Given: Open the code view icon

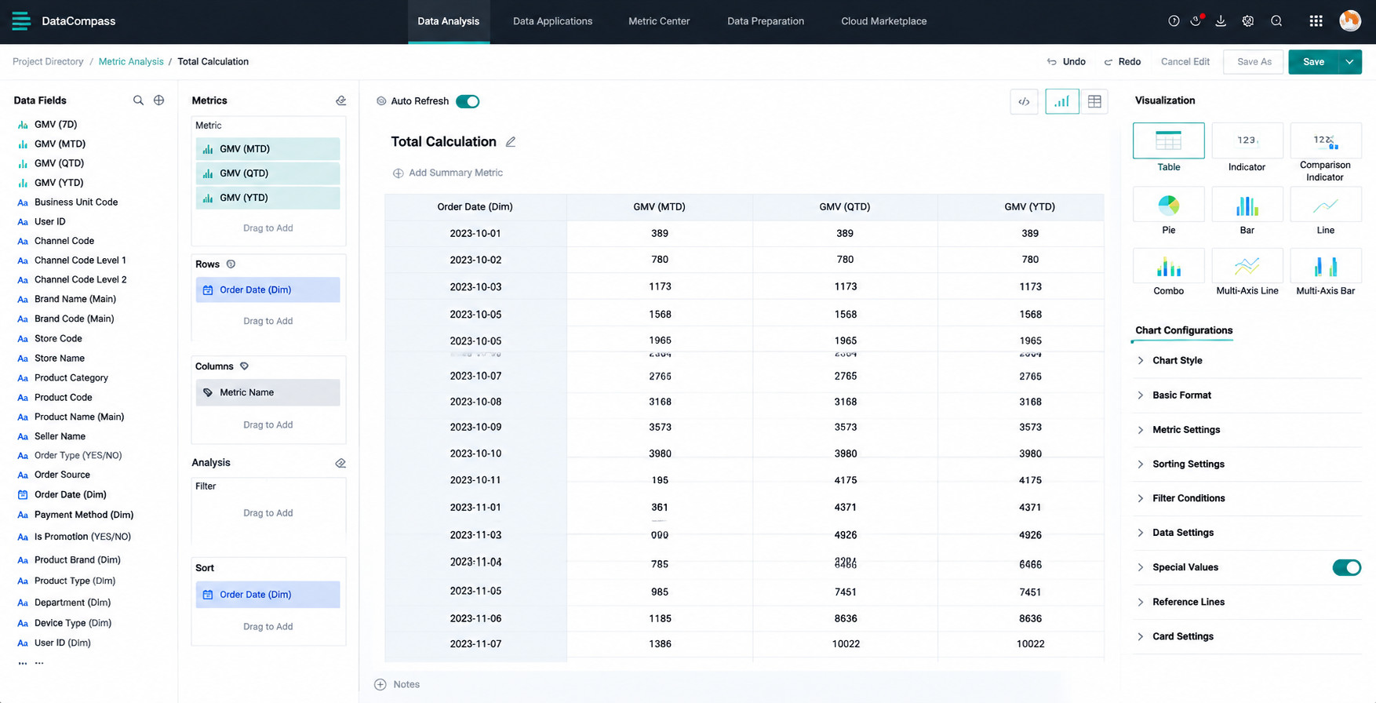Looking at the screenshot, I should [x=1024, y=101].
